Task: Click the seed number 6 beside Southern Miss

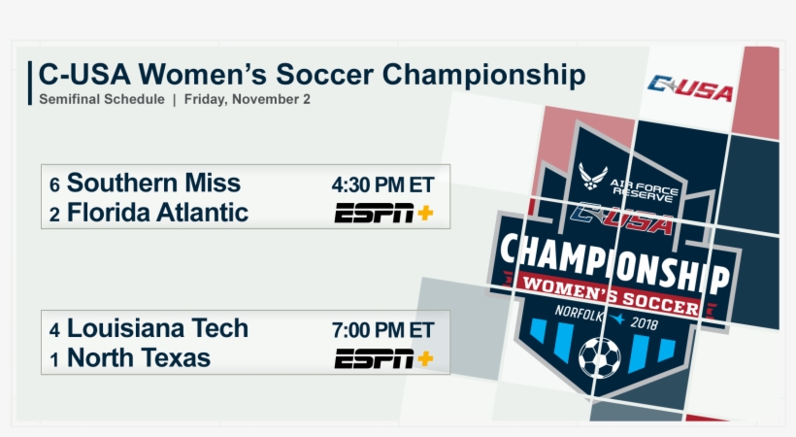Action: pyautogui.click(x=54, y=185)
